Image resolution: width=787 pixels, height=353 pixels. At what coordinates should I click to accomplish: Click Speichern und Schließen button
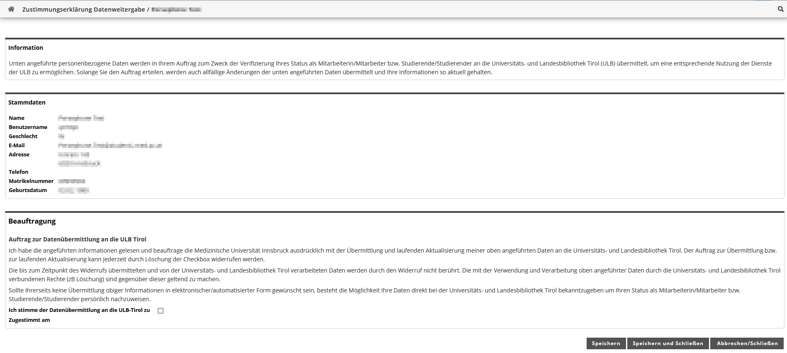click(668, 343)
